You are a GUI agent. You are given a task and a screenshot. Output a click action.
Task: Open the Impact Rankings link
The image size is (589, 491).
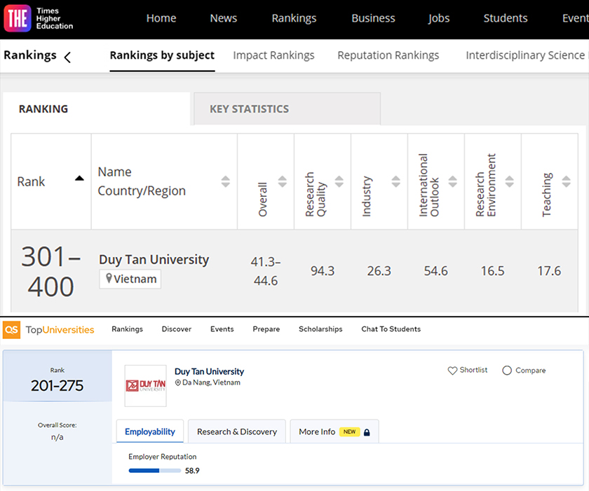[274, 55]
